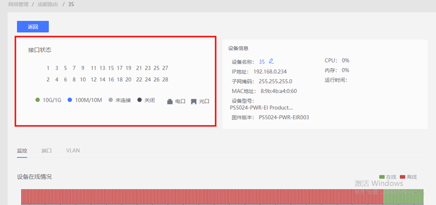Click the 内存 0% value
Viewport: 436px width, 205px height.
345,70
